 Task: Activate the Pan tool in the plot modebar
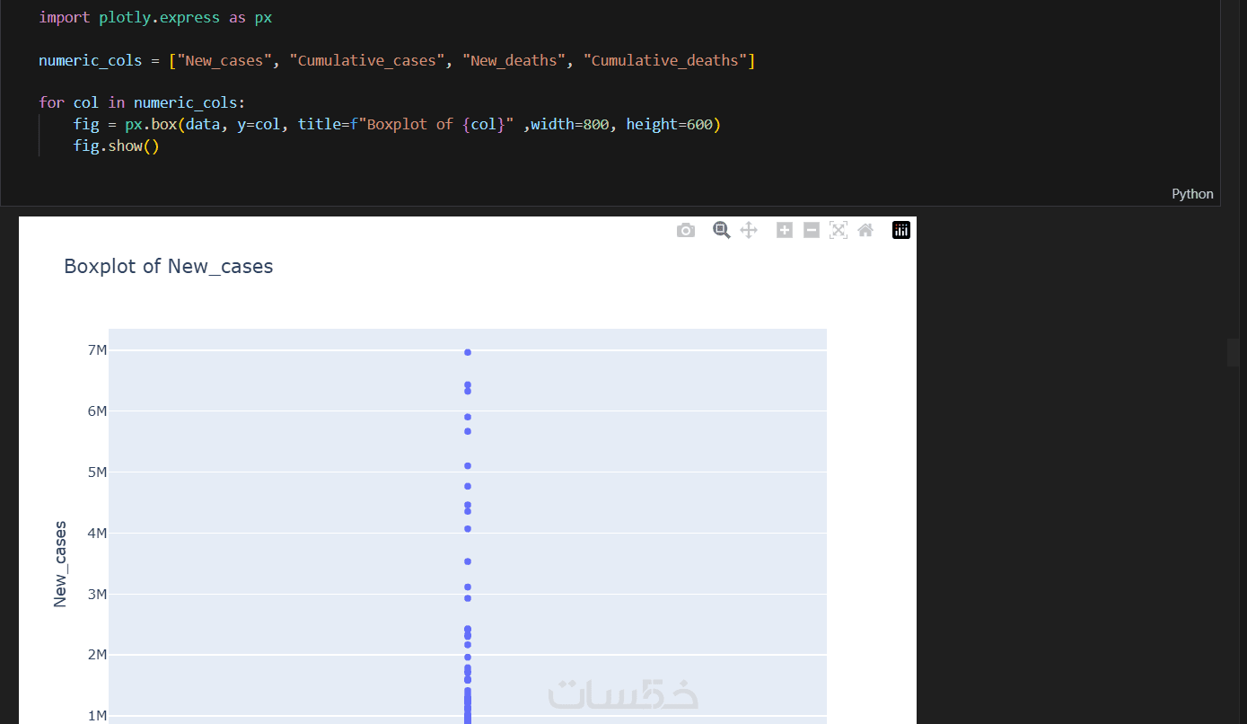tap(749, 230)
